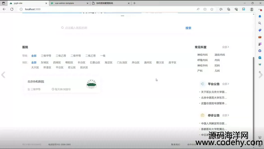Open the 北京协和医院 hospital card
Screen dimensions: 264x149
(x=61, y=85)
